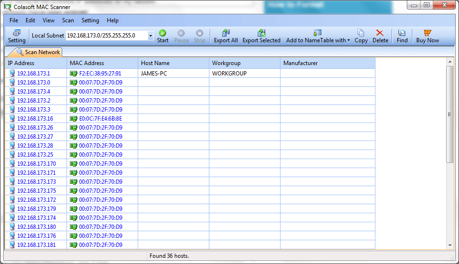Select host row 192.168.173.2
Screen dimensions: 459x264
click(190, 101)
